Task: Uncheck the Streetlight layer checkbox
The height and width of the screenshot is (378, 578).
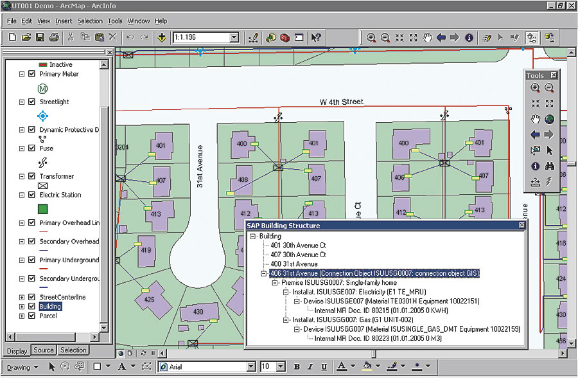Action: (x=31, y=102)
